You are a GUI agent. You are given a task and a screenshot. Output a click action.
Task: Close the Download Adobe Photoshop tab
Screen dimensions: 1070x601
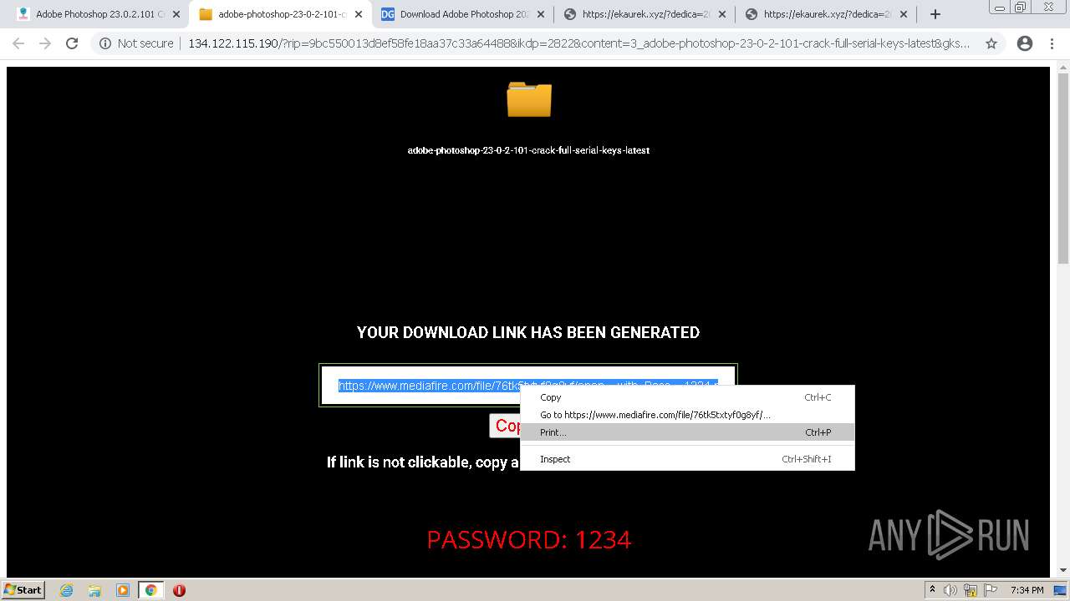541,14
